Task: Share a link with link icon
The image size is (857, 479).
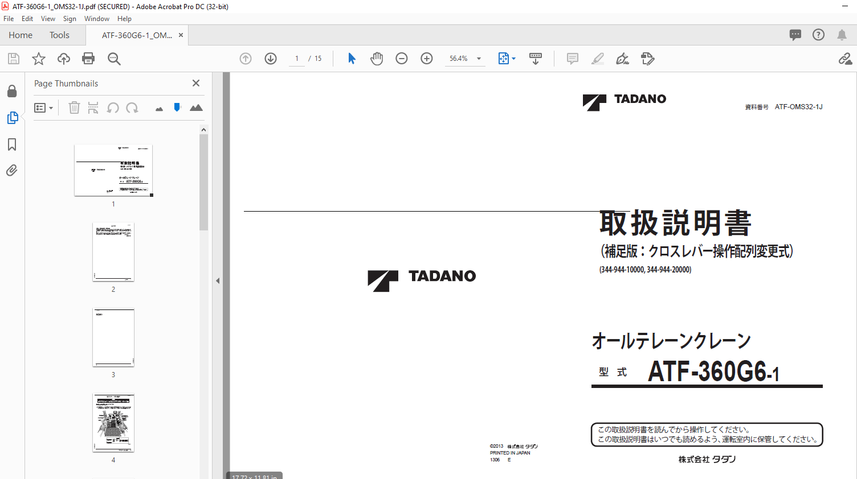Action: coord(845,59)
